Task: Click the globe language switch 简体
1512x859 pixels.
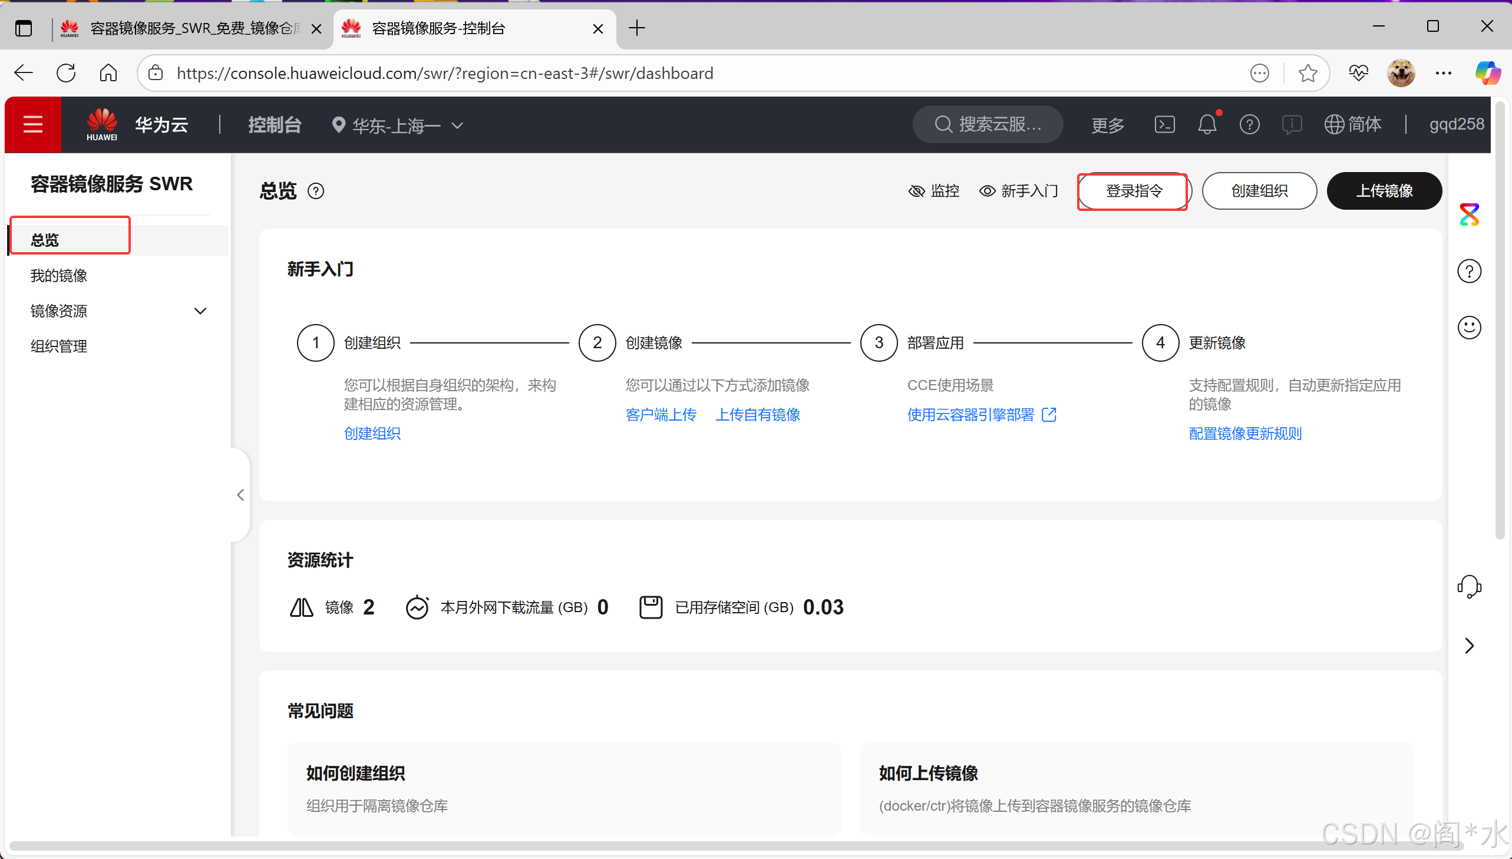Action: tap(1352, 124)
